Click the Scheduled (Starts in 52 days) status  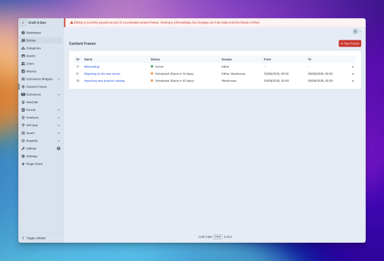tap(172, 81)
